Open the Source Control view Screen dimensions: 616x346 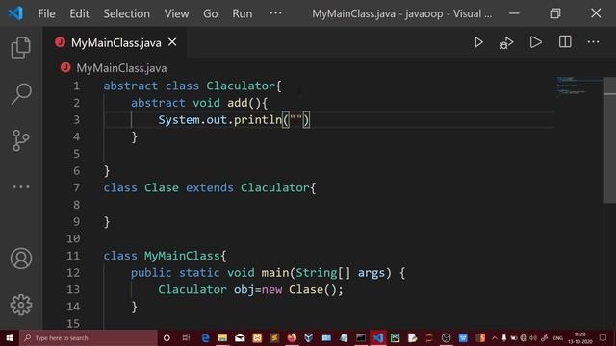click(x=21, y=140)
